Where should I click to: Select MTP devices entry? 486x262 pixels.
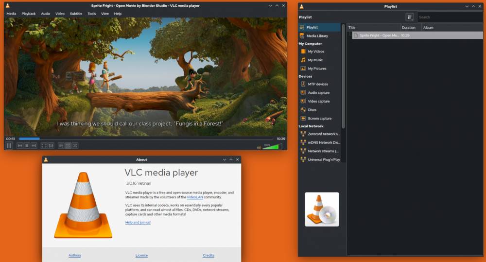(319, 84)
